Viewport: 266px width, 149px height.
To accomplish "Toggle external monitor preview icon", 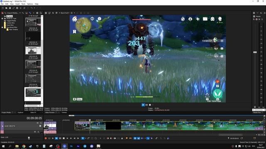I will coord(49,13).
